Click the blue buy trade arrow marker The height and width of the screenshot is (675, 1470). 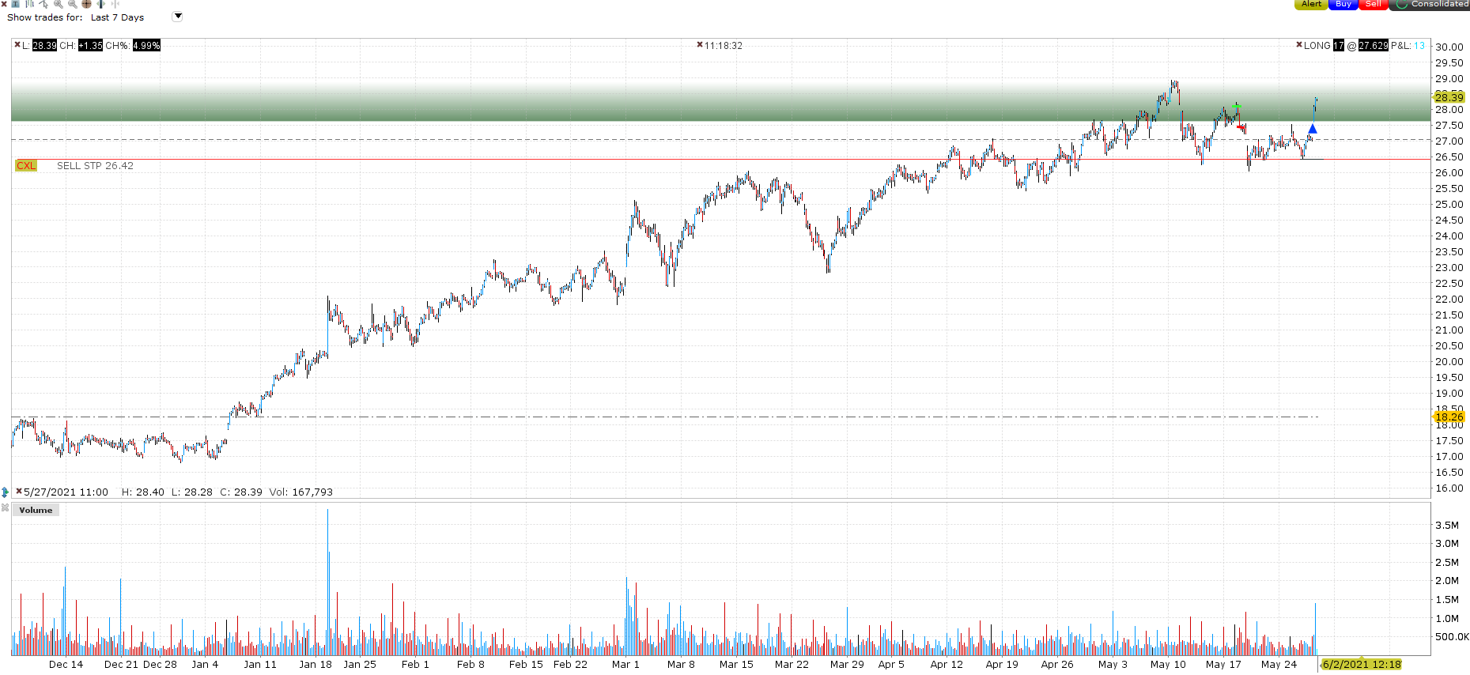(x=1313, y=129)
